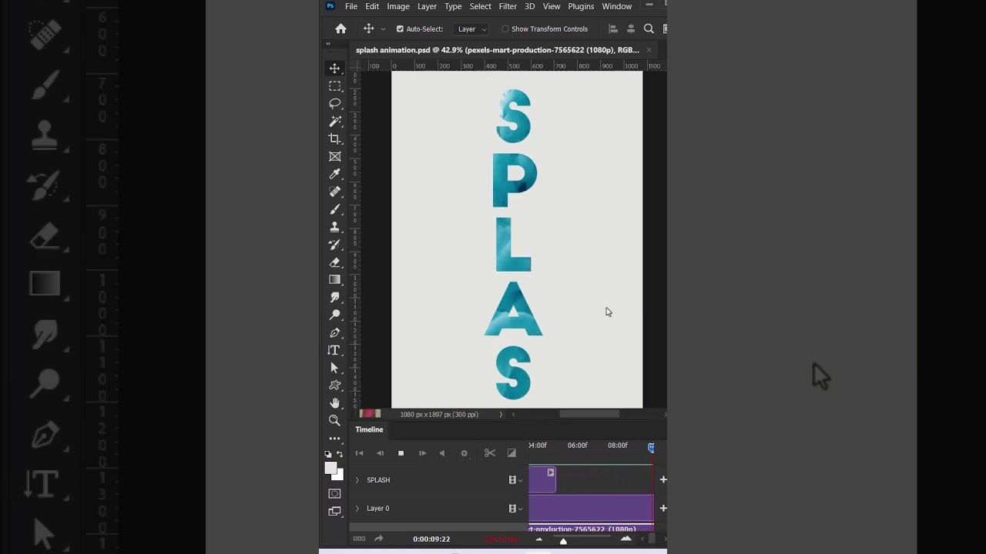Open the Edit menu

click(372, 6)
